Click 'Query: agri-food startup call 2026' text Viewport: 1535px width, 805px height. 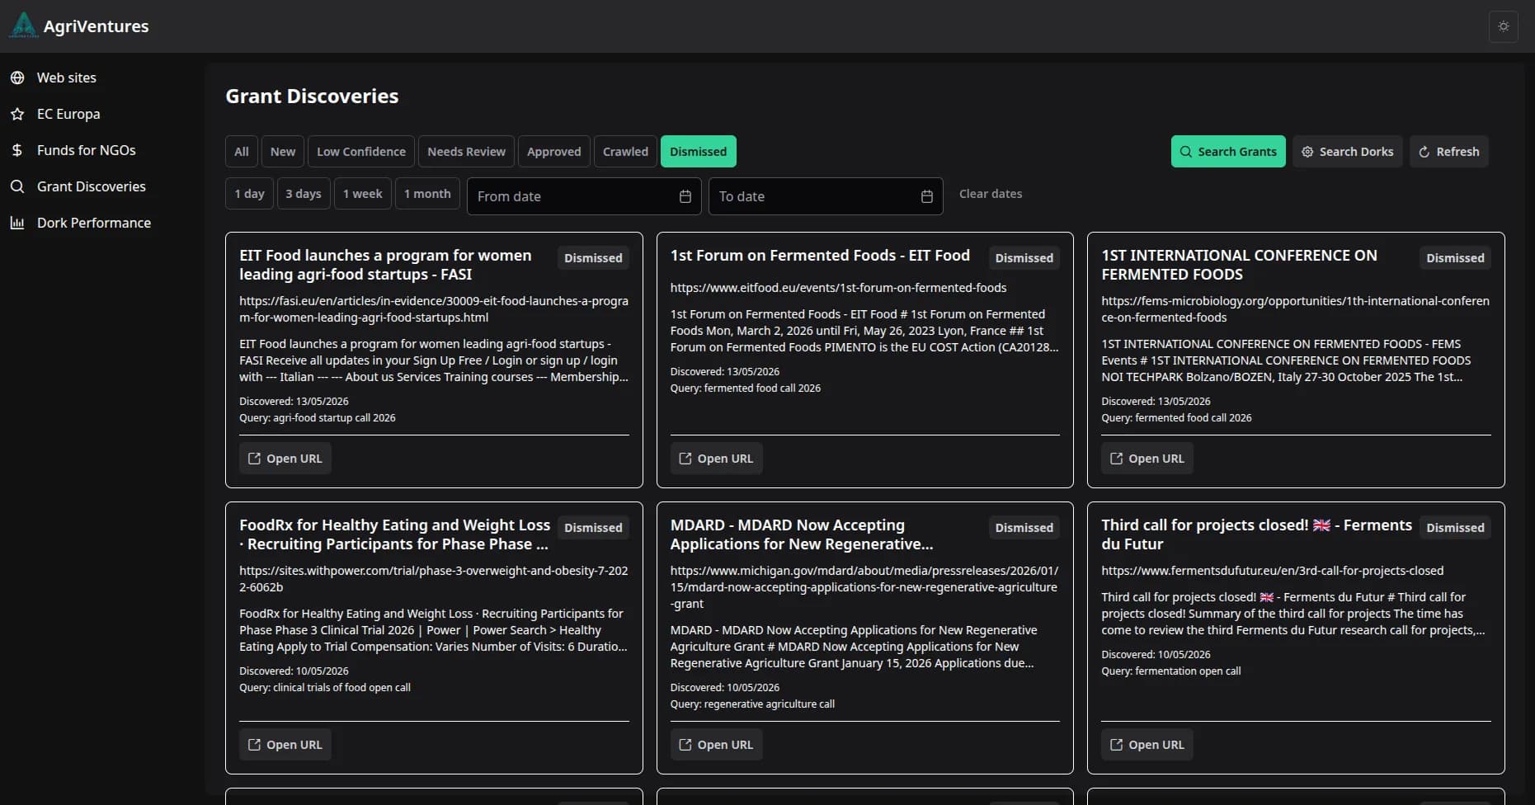pyautogui.click(x=318, y=418)
